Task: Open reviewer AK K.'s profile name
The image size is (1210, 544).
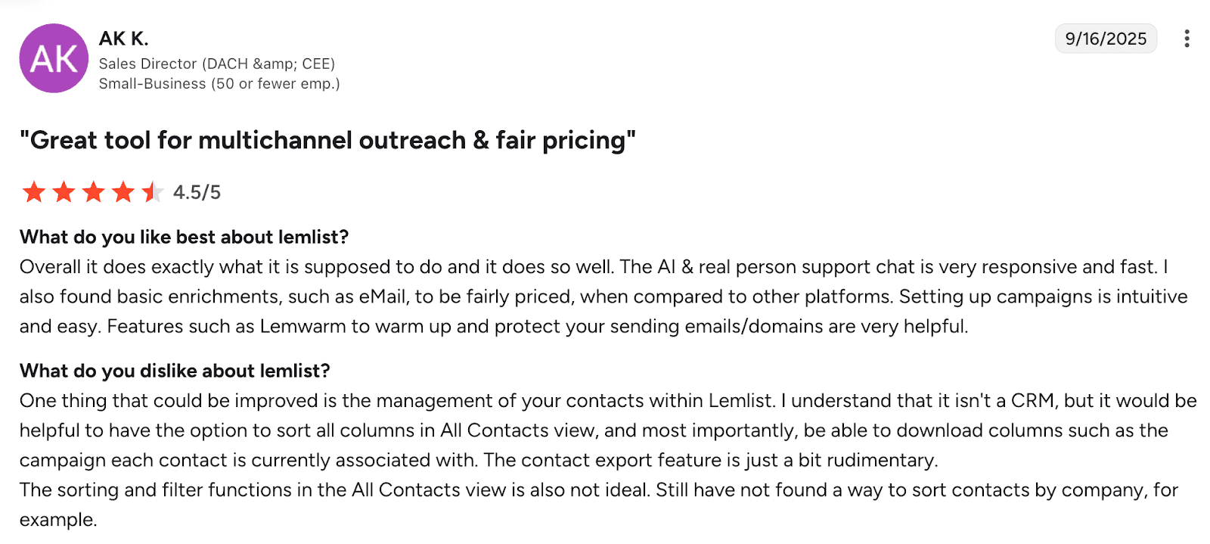Action: pos(123,39)
